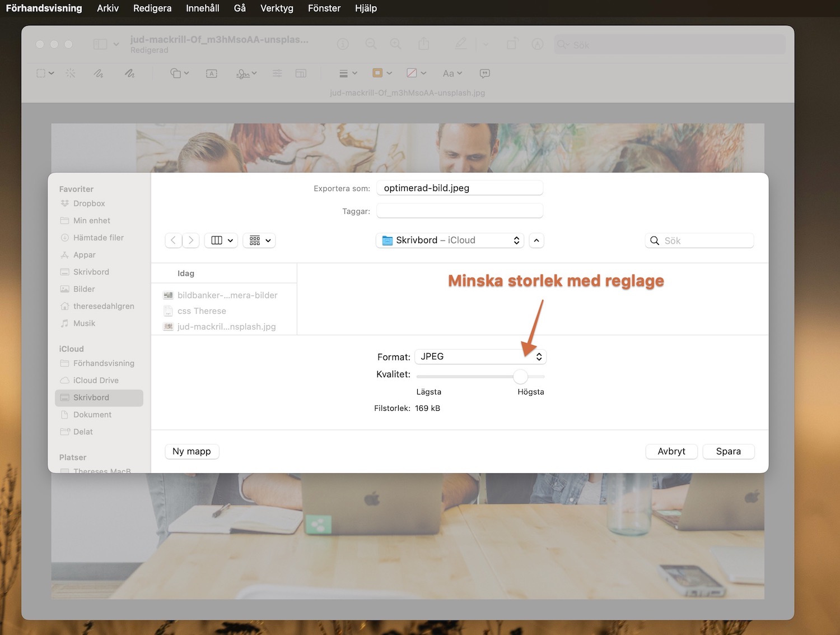The width and height of the screenshot is (840, 635).
Task: Create new folder with Ny mapp
Action: click(x=192, y=452)
